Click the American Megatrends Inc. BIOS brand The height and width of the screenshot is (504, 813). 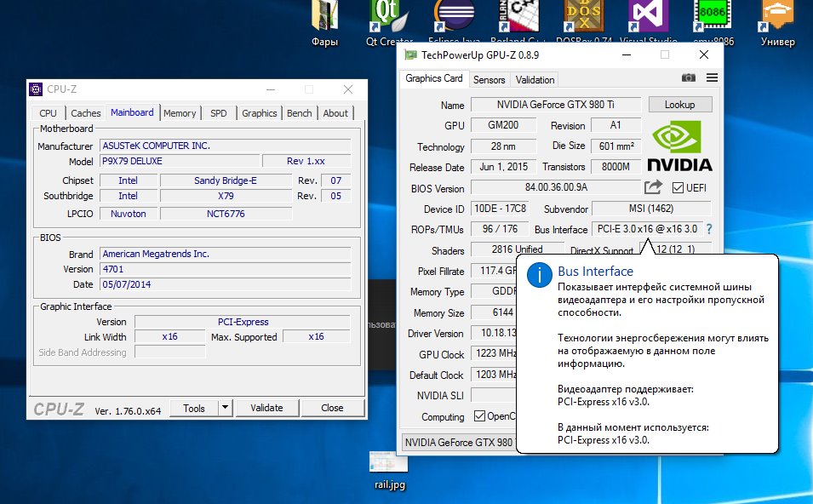pos(226,254)
